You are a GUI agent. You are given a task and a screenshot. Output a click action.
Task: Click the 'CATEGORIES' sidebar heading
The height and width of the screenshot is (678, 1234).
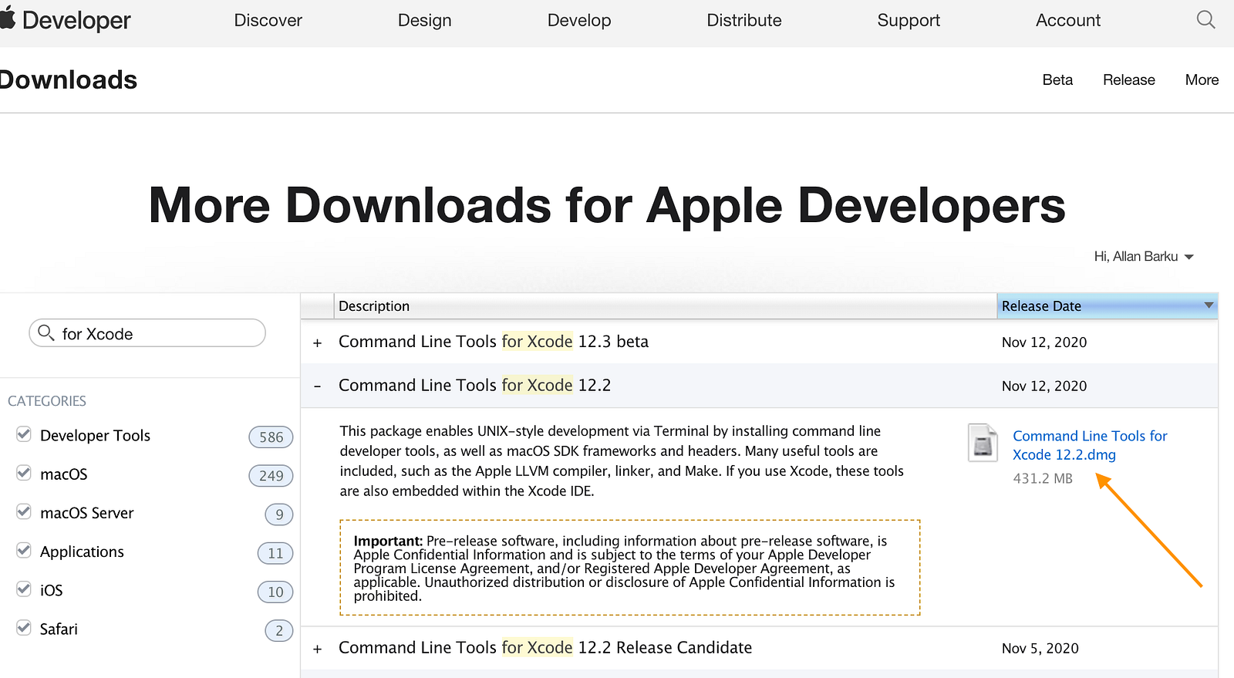coord(47,401)
